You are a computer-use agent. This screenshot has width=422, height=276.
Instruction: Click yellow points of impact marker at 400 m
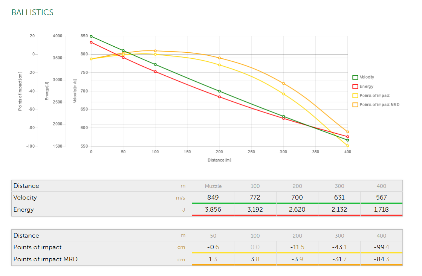pos(347,146)
